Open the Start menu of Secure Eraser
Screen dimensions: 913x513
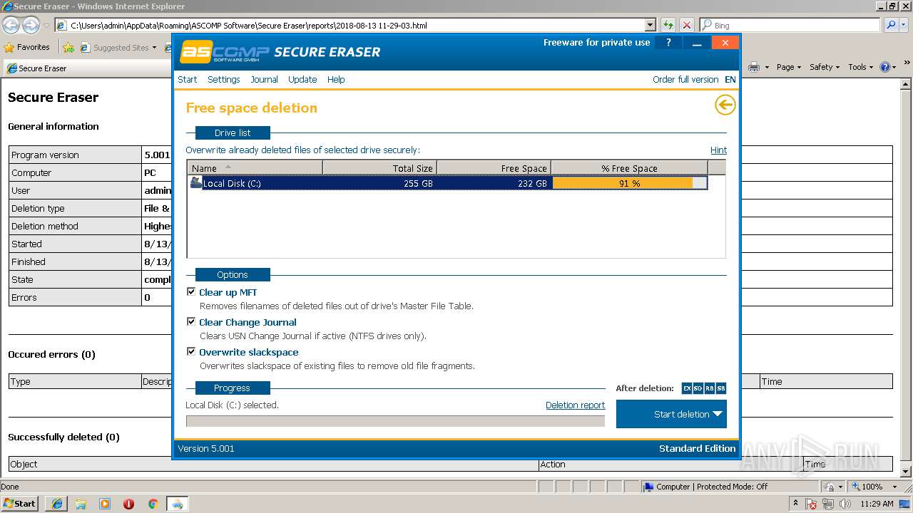(x=188, y=79)
